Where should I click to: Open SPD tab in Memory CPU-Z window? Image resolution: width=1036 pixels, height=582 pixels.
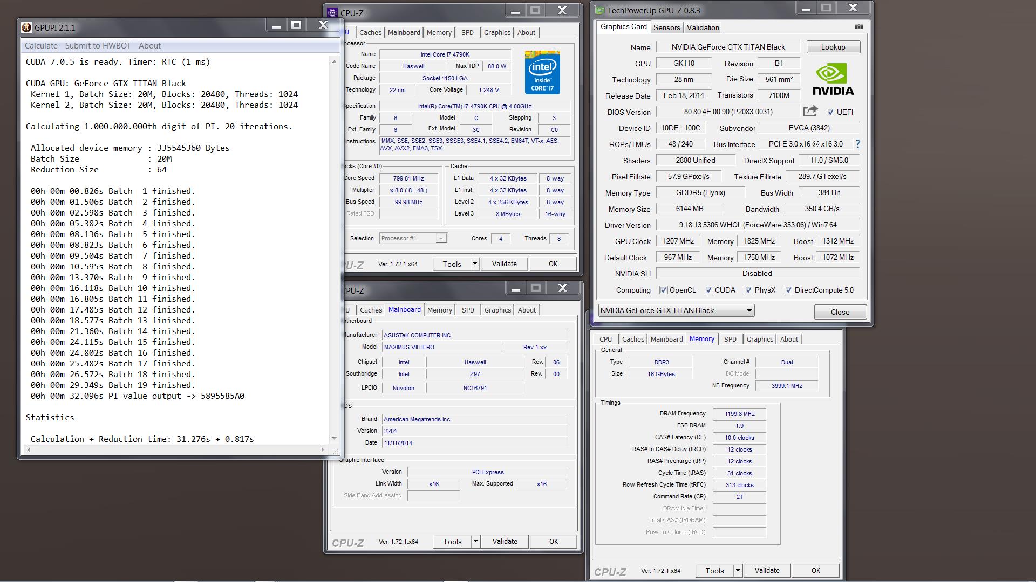(730, 339)
